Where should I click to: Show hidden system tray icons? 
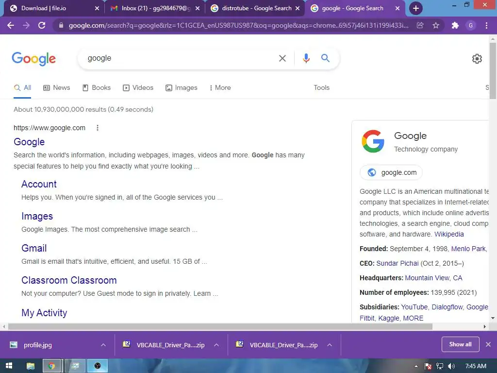click(416, 366)
